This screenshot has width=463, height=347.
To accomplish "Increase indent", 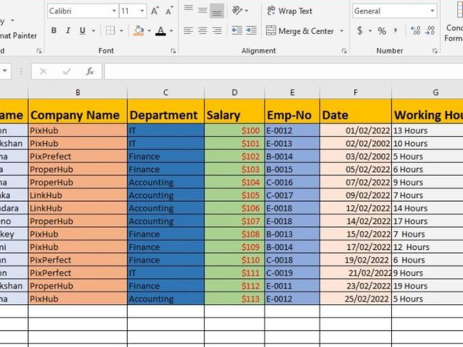I will click(251, 31).
